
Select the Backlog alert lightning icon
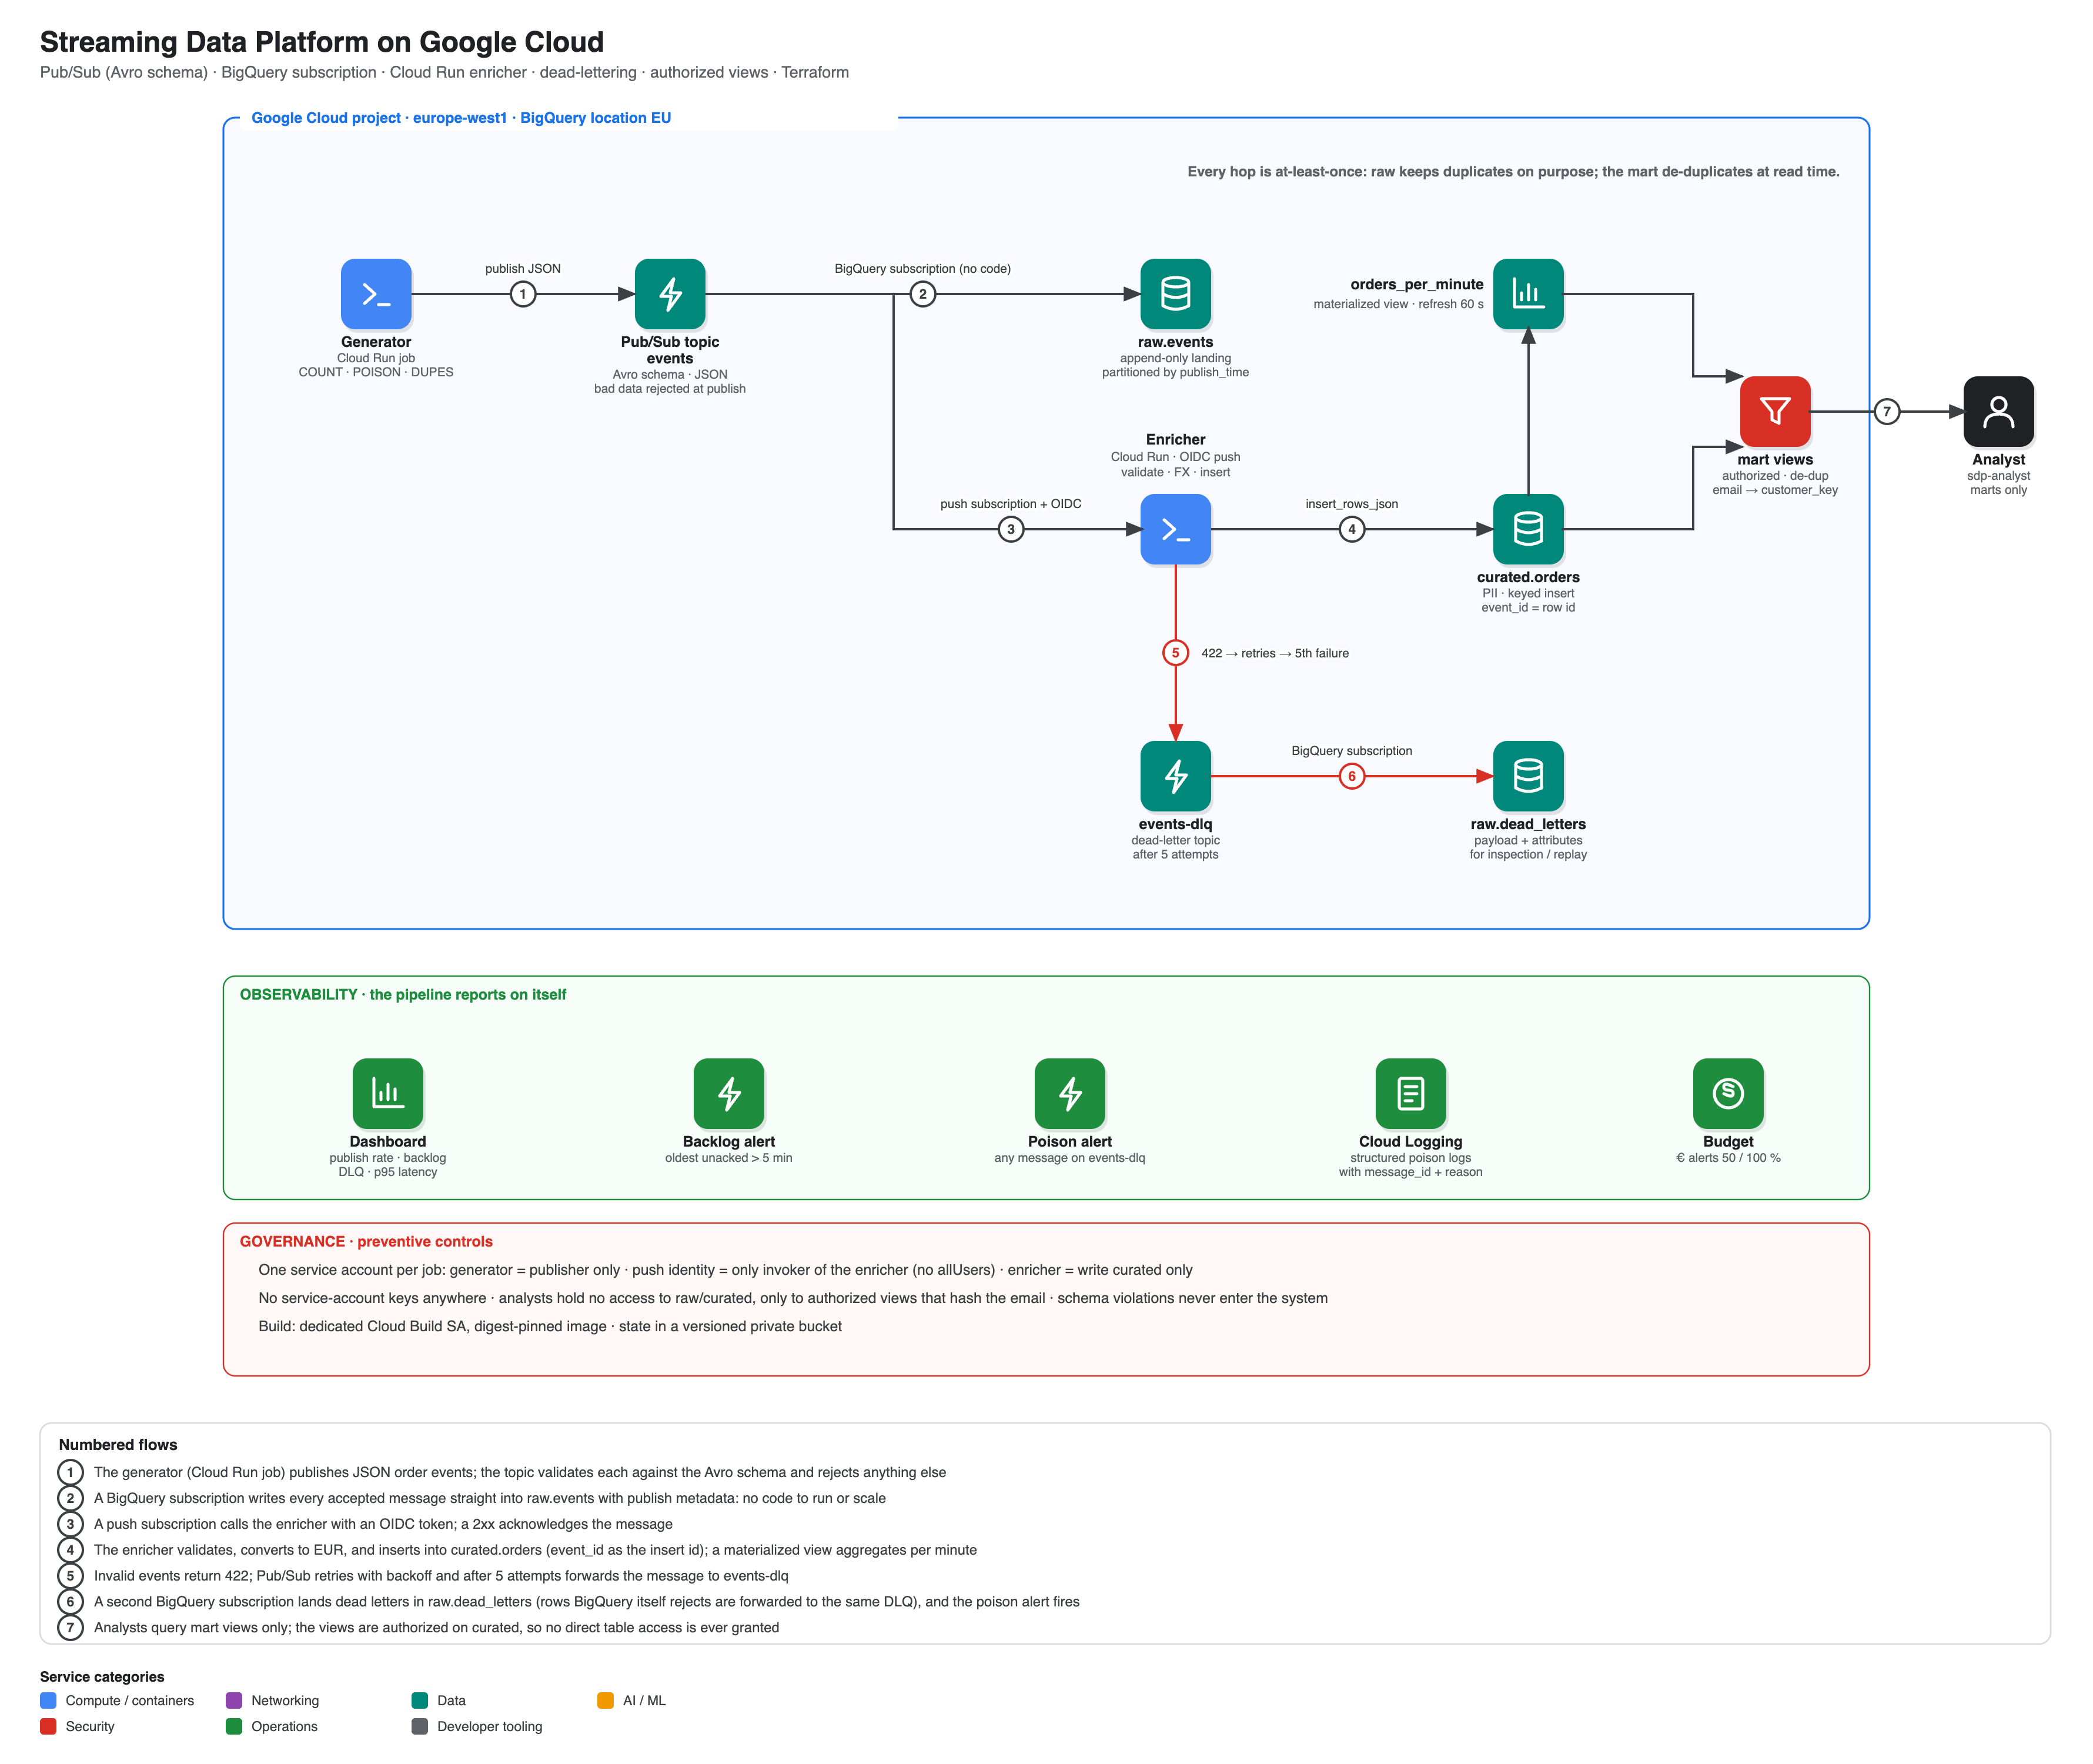pyautogui.click(x=729, y=1093)
